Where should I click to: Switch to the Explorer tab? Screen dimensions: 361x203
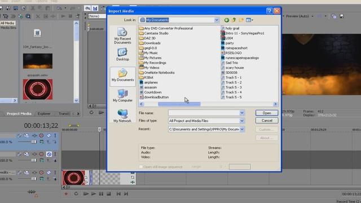click(x=44, y=114)
